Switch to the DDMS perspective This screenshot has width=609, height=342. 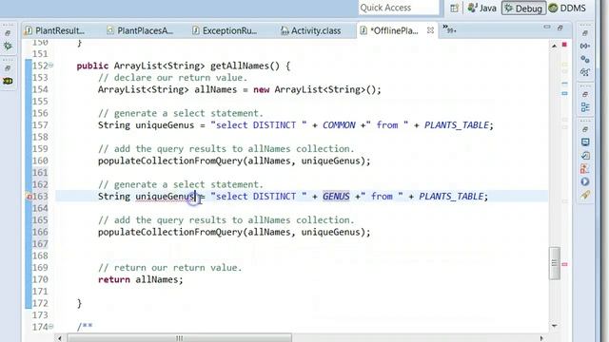tap(567, 8)
